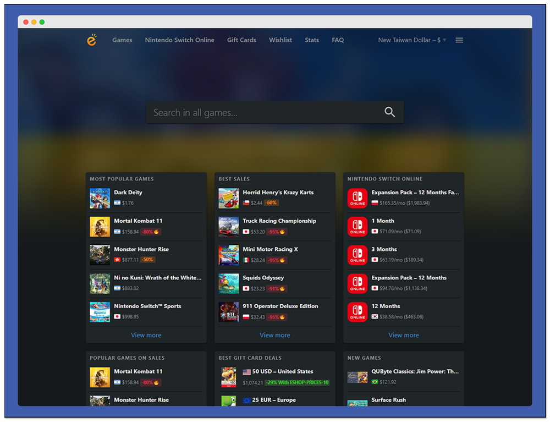
Task: Open Horrid Henry's Krazy Karts title link
Action: [278, 193]
